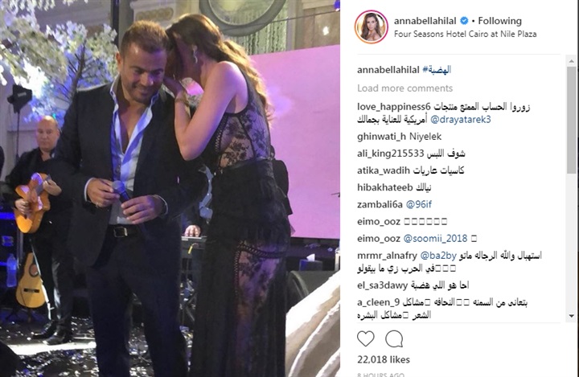Viewport: 579px width, 377px height.
Task: Click the comments scrollbar thumb
Action: [571, 120]
